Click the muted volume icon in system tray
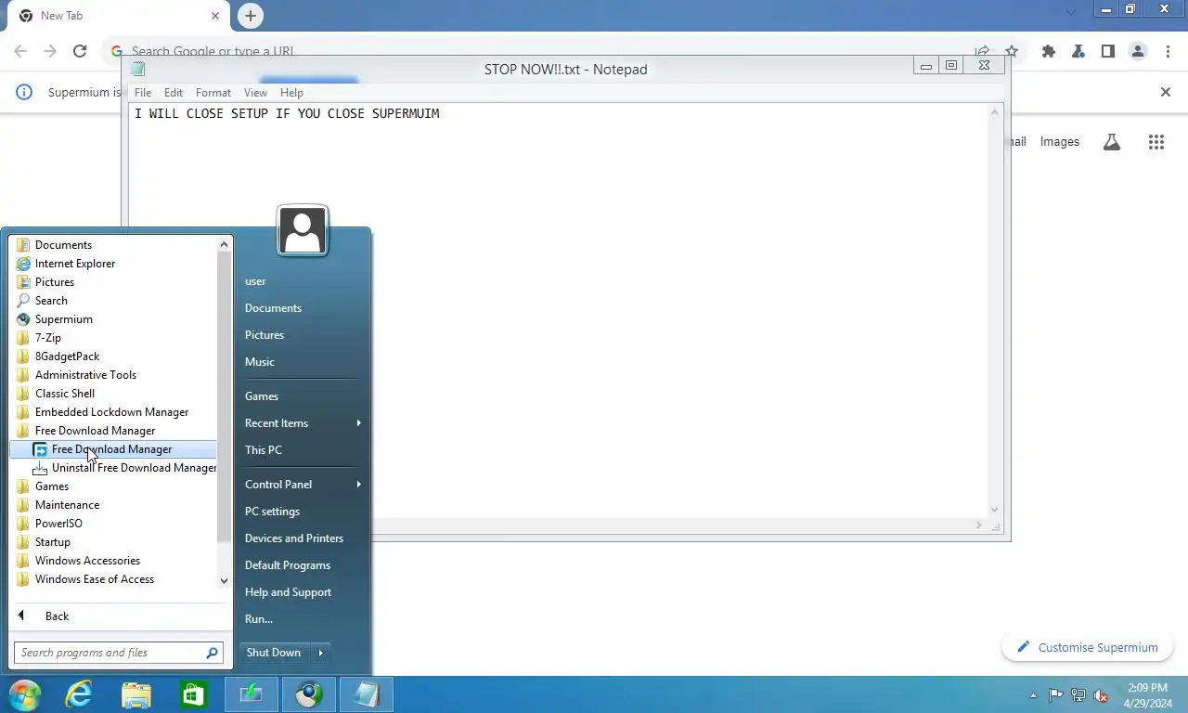Screen dimensions: 1188x713 click(1101, 695)
